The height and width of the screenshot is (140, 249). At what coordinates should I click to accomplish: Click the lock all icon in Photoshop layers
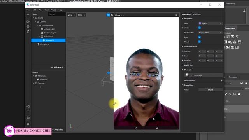(239, 94)
